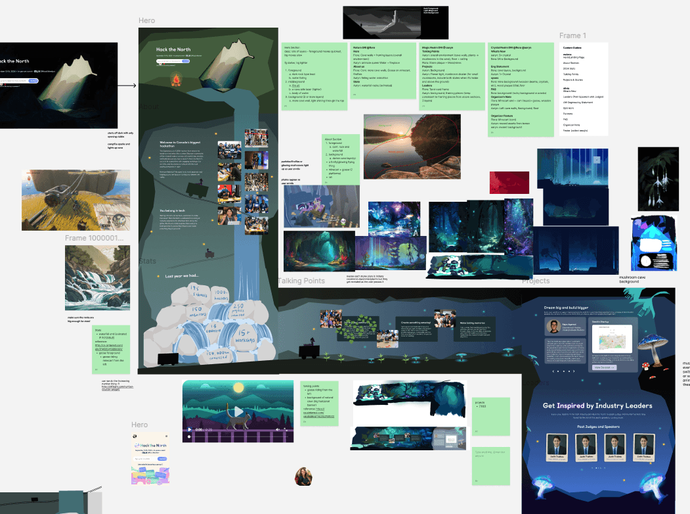Click 'Welcome to Canada's biggest hackathon' heading
This screenshot has width=690, height=514.
click(181, 144)
